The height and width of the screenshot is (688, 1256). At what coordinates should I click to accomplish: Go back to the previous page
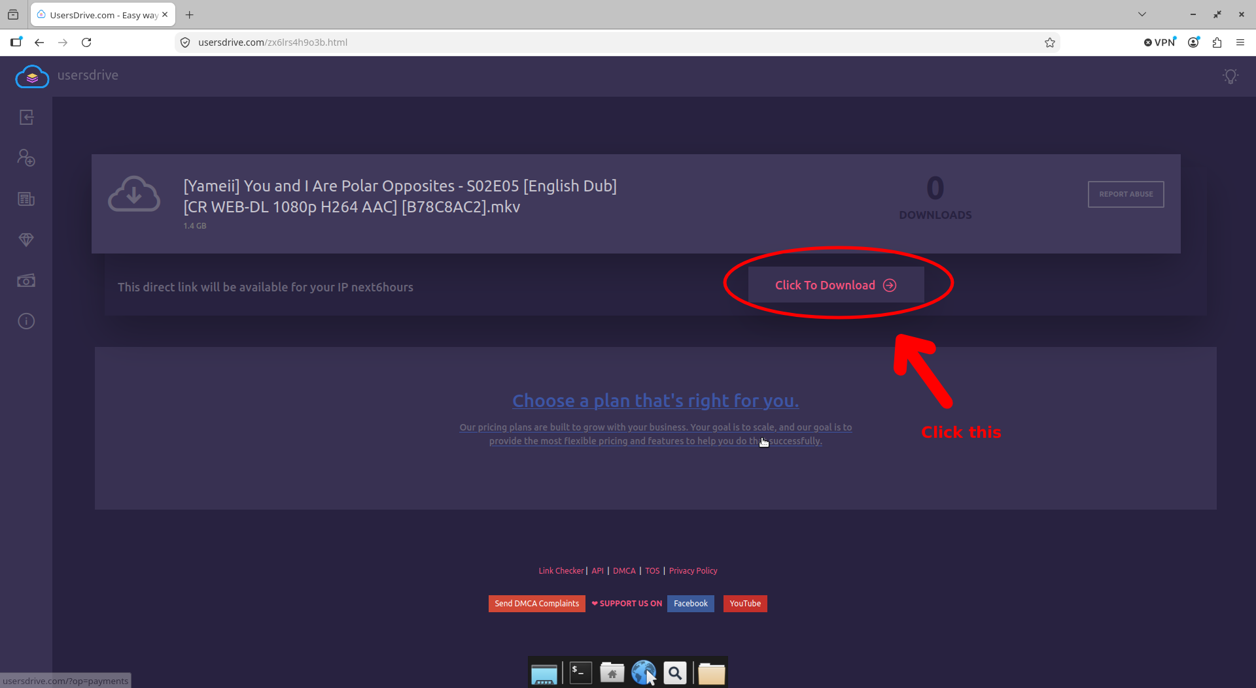pyautogui.click(x=39, y=42)
